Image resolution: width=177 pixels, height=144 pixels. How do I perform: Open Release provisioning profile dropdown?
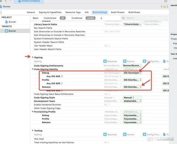tap(132, 122)
